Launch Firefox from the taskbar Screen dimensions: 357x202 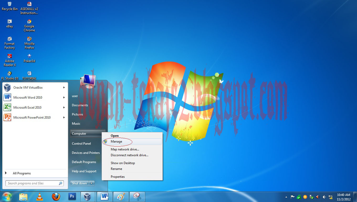tap(56, 197)
